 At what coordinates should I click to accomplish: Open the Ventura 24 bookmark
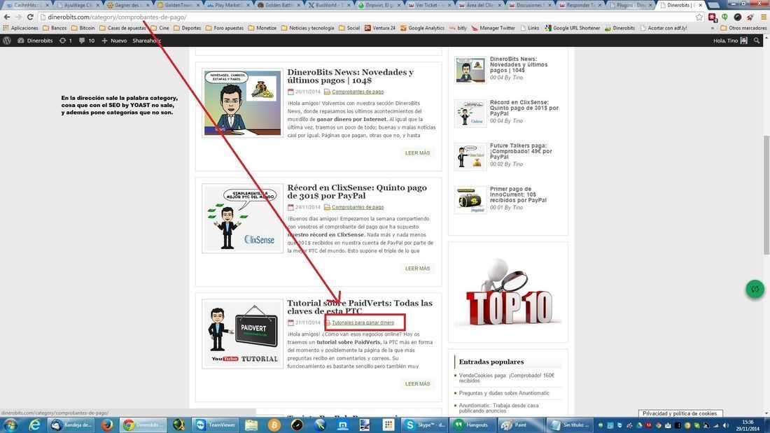click(x=379, y=28)
